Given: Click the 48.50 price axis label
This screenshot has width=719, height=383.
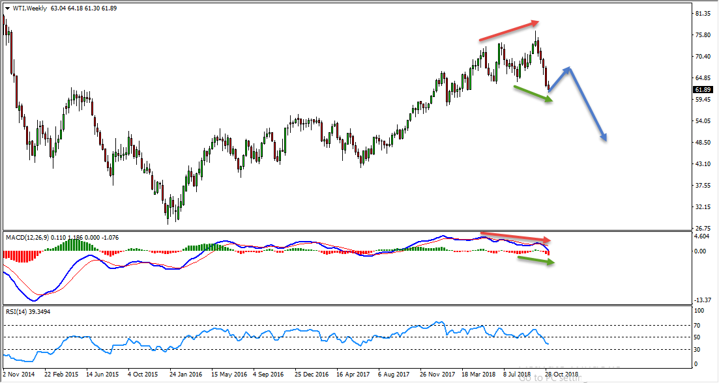Looking at the screenshot, I should tap(703, 143).
